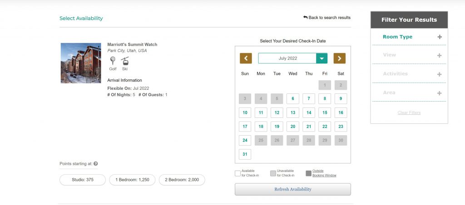This screenshot has width=465, height=205.
Task: Go to previous month in calendar
Action: click(246, 58)
